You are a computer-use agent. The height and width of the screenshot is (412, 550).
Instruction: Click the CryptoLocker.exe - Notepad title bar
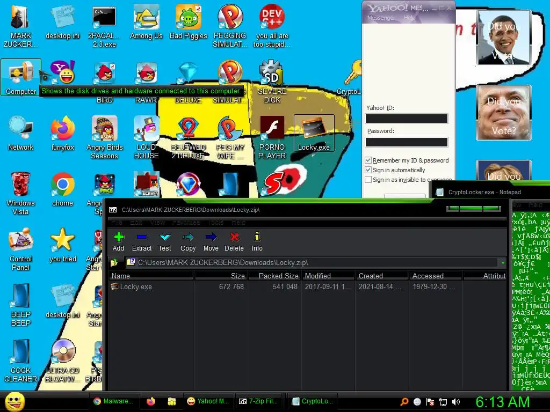(491, 192)
